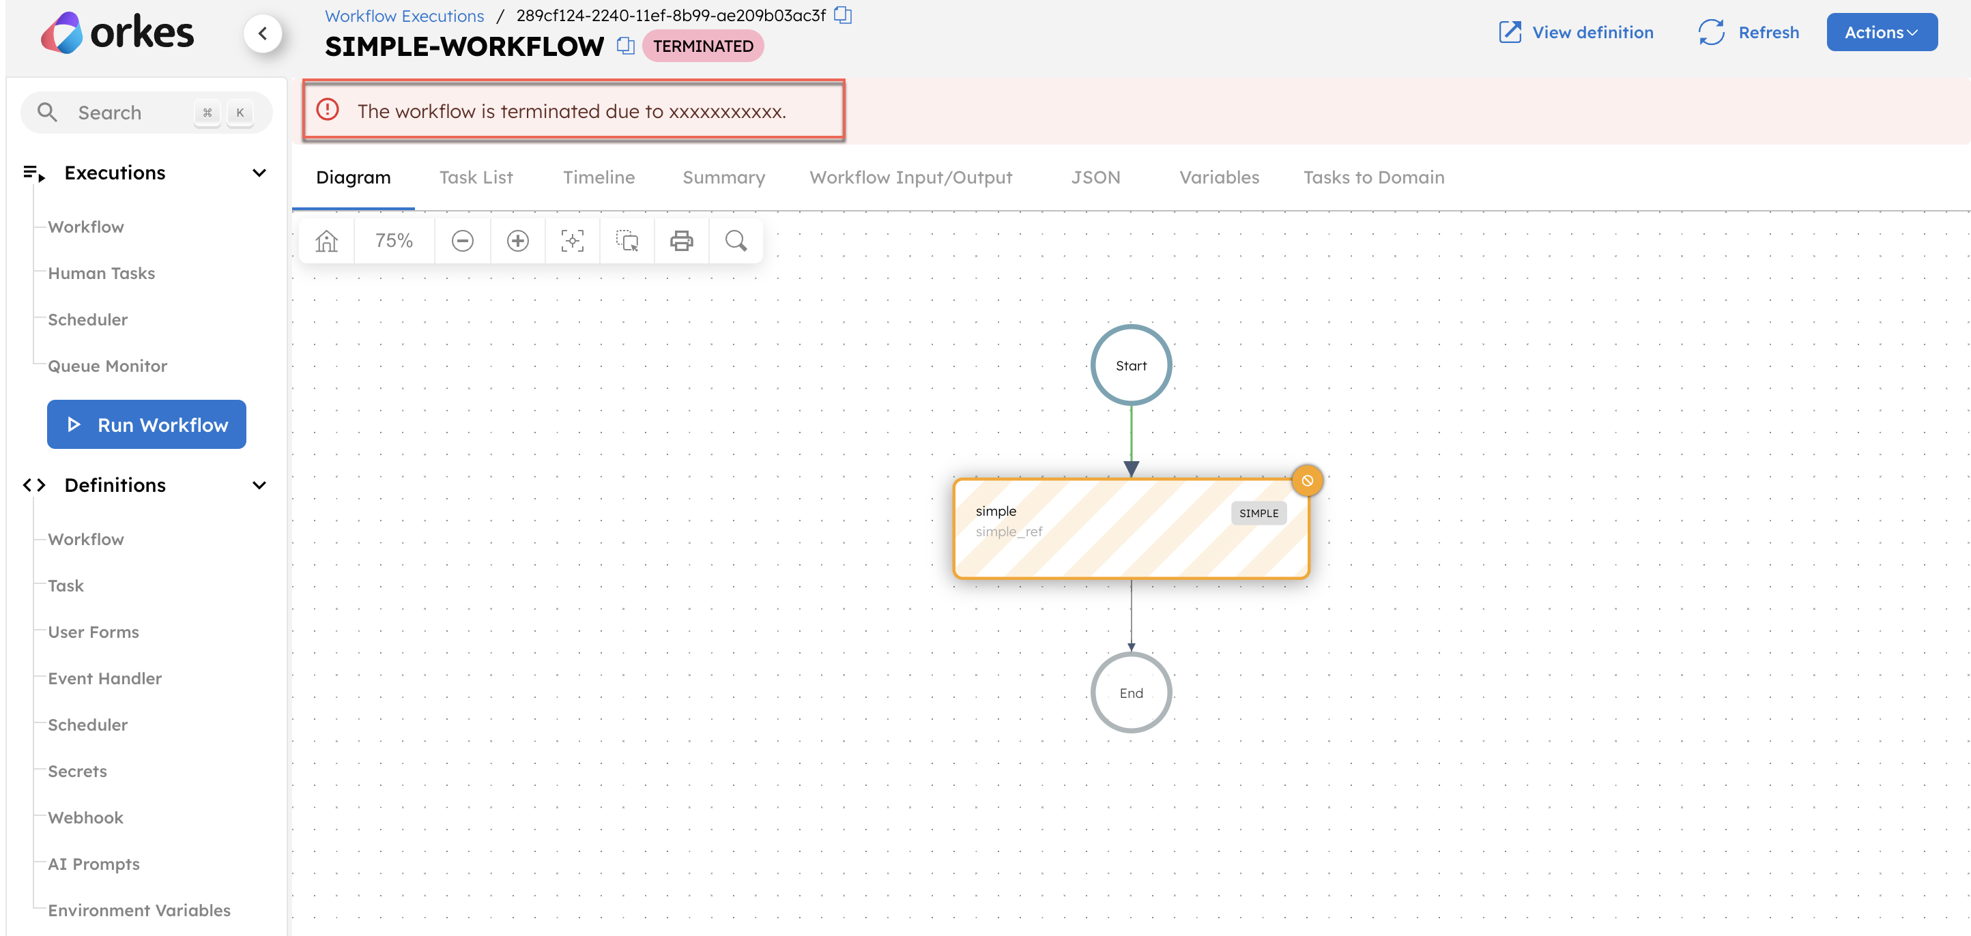The width and height of the screenshot is (1971, 936).
Task: Open the JSON tab
Action: pyautogui.click(x=1095, y=177)
